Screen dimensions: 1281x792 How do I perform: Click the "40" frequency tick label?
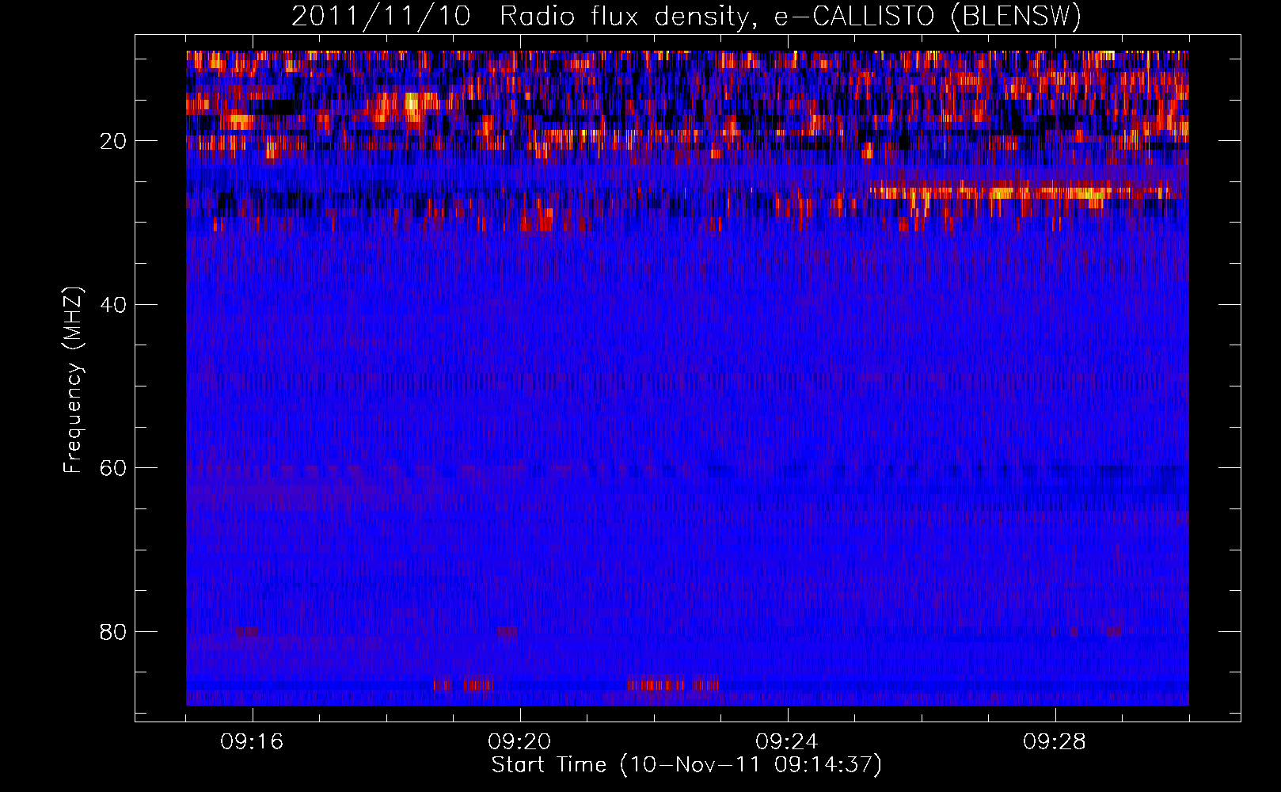point(113,305)
